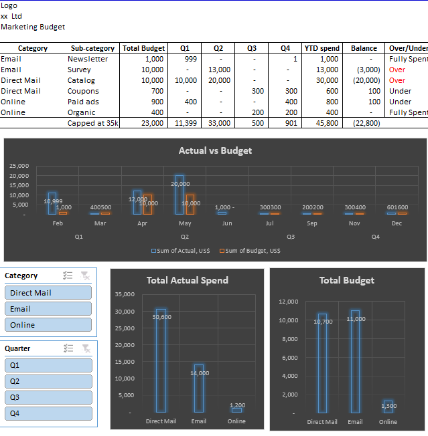428x436 pixels.
Task: Click the Actual vs Budget chart title
Action: pyautogui.click(x=215, y=150)
